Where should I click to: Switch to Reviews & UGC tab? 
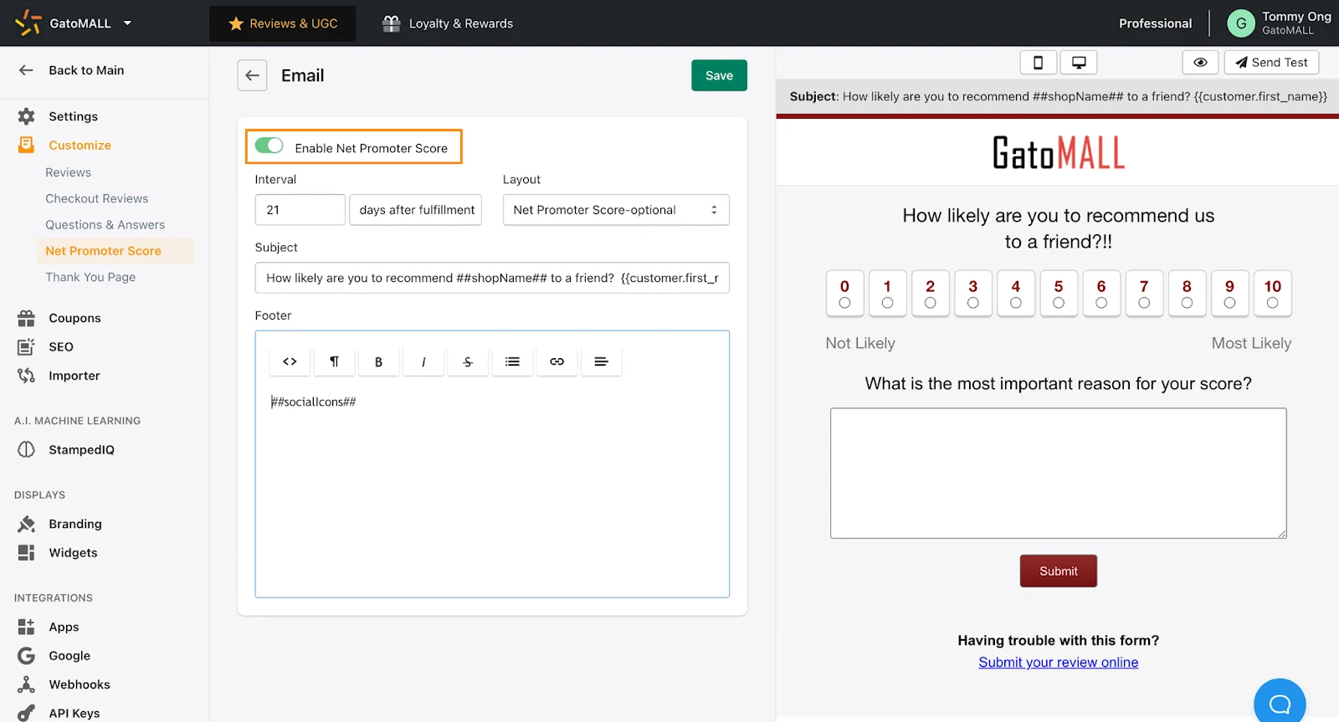[x=283, y=23]
